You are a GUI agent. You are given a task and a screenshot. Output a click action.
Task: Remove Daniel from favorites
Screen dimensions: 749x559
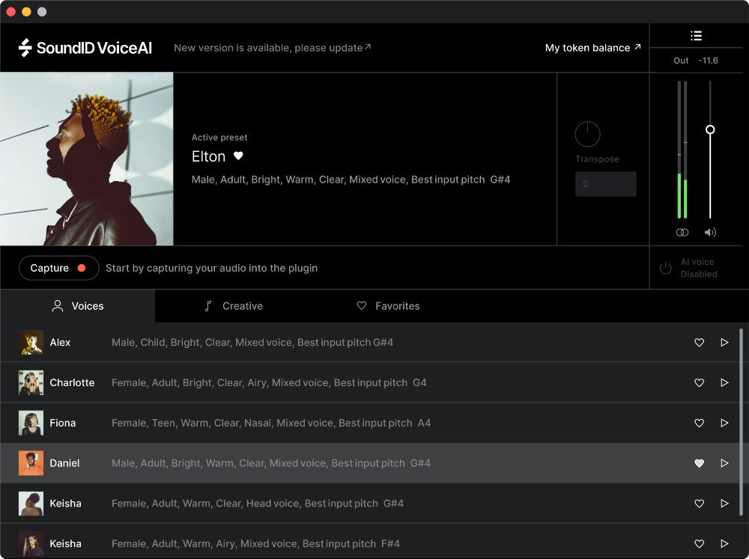click(699, 463)
